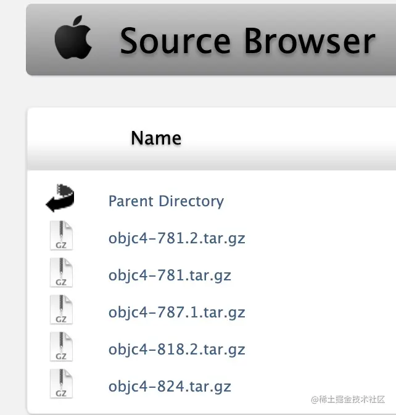The image size is (396, 415).
Task: Open the objc4-787.1.tar.gz file link
Action: 176,312
